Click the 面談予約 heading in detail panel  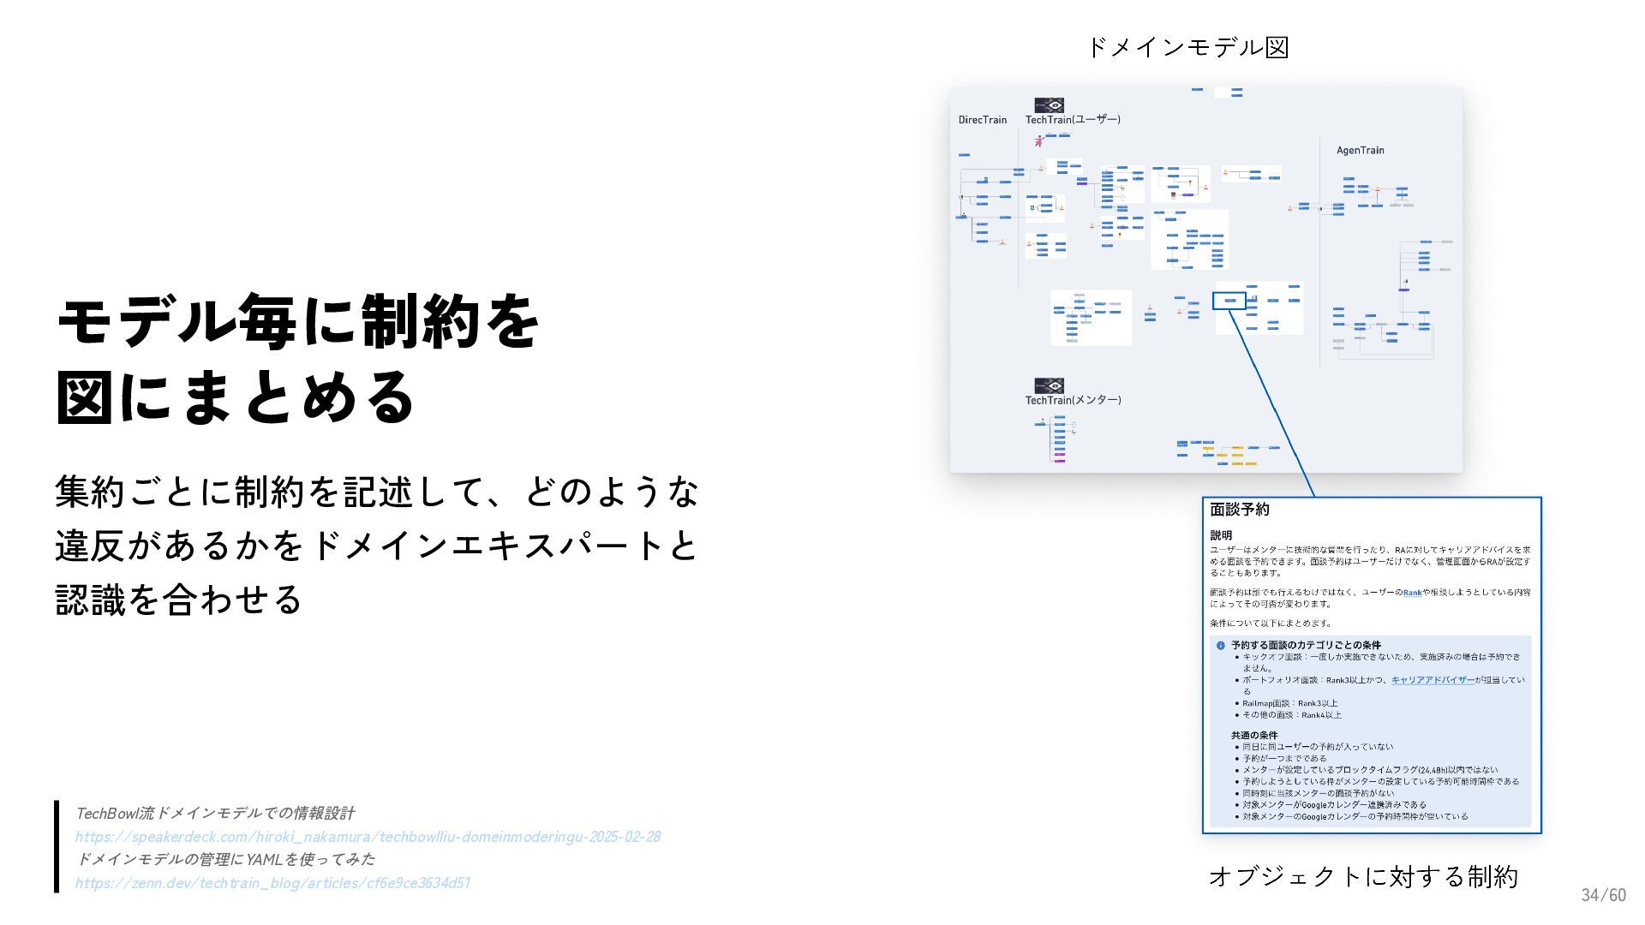coord(1239,510)
